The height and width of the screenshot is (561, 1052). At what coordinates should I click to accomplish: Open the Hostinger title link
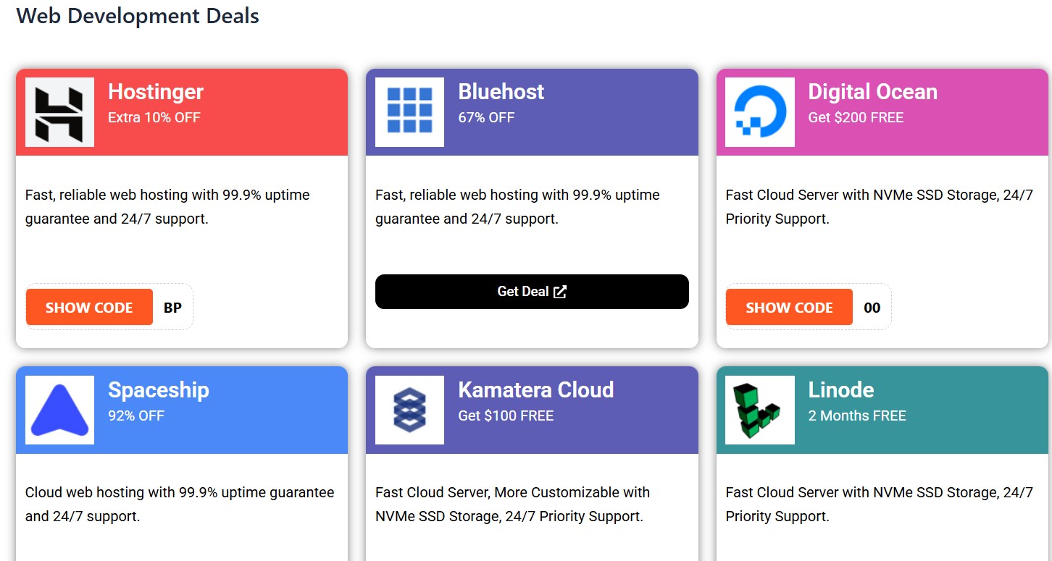coord(156,92)
